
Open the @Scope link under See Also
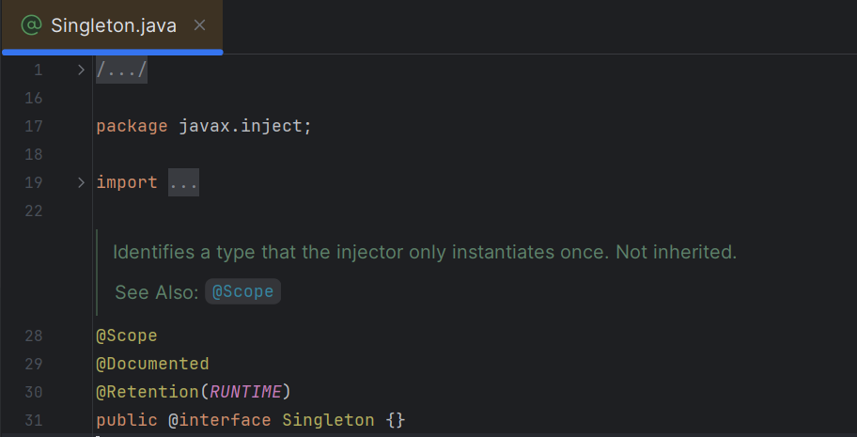[x=243, y=291]
